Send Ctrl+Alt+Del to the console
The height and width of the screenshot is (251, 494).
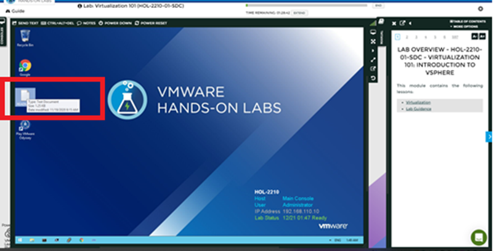(58, 23)
